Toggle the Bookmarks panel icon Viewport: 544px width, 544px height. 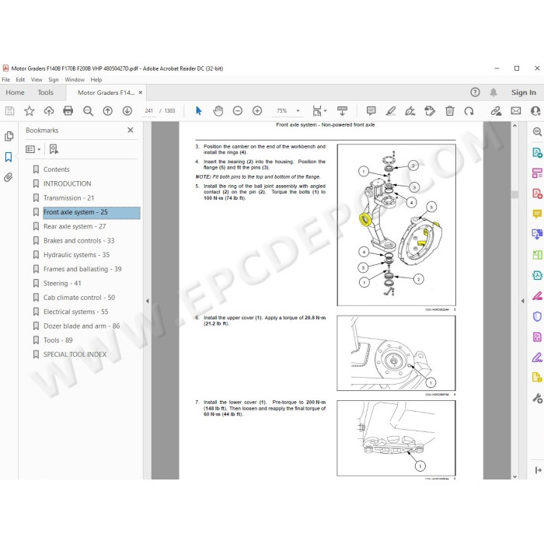pyautogui.click(x=9, y=157)
